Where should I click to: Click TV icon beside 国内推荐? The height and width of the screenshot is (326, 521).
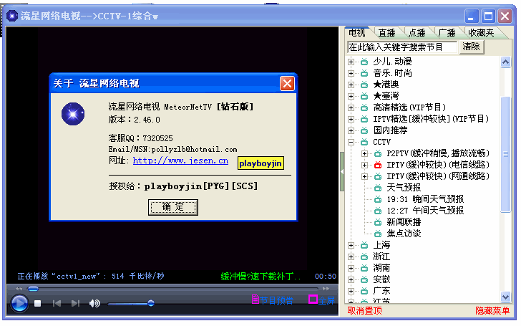click(x=364, y=130)
